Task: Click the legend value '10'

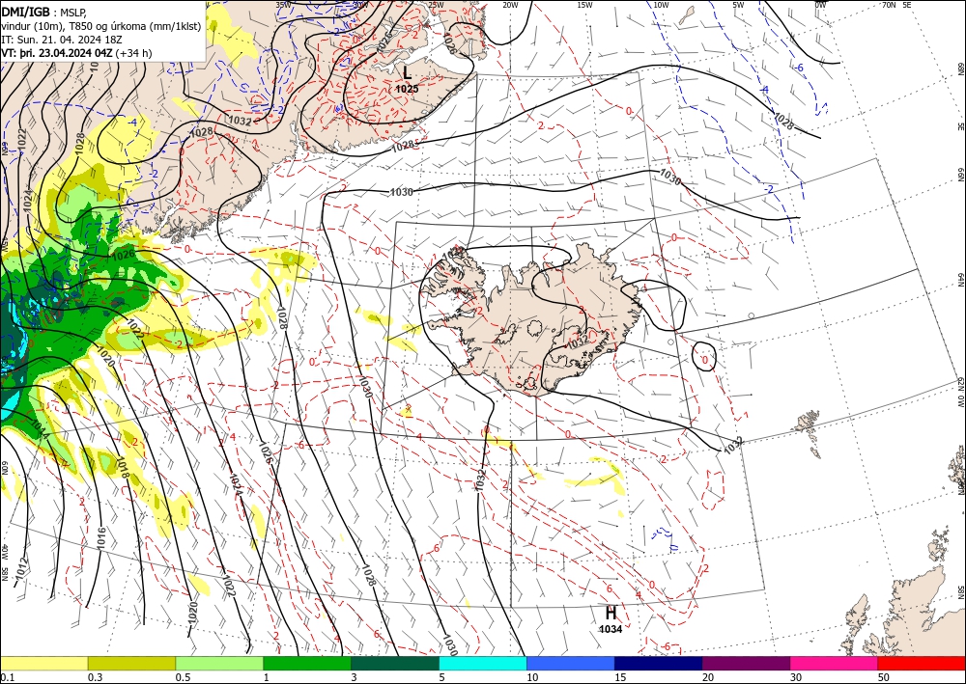Action: pyautogui.click(x=532, y=677)
